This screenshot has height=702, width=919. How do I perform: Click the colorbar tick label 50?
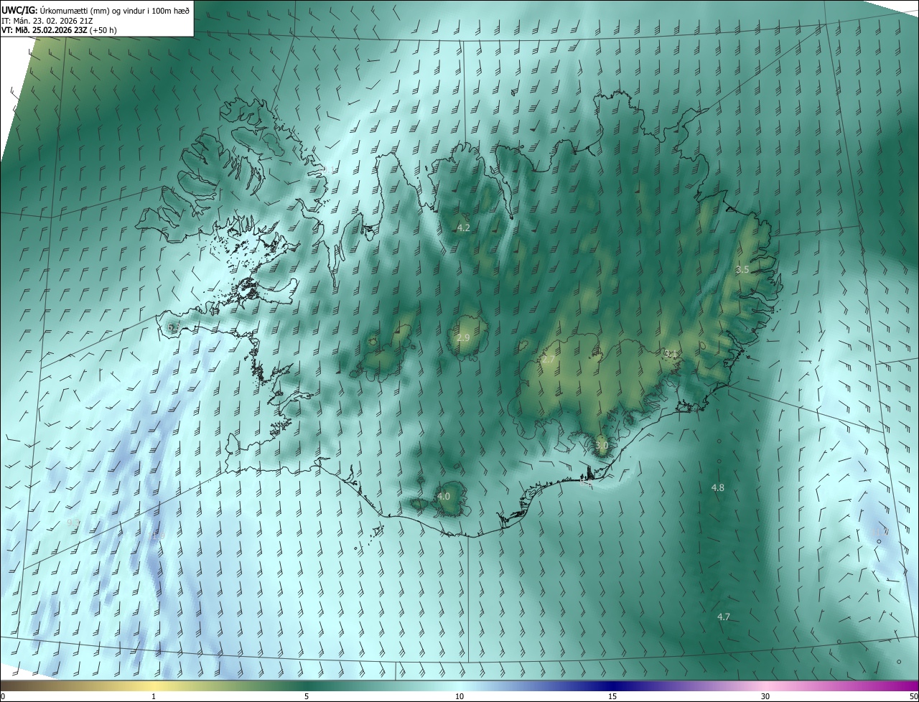913,697
